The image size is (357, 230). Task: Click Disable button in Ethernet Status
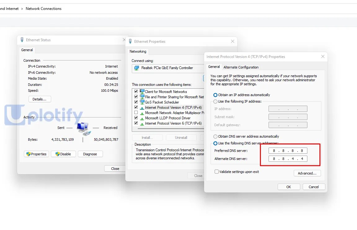[x=63, y=154]
